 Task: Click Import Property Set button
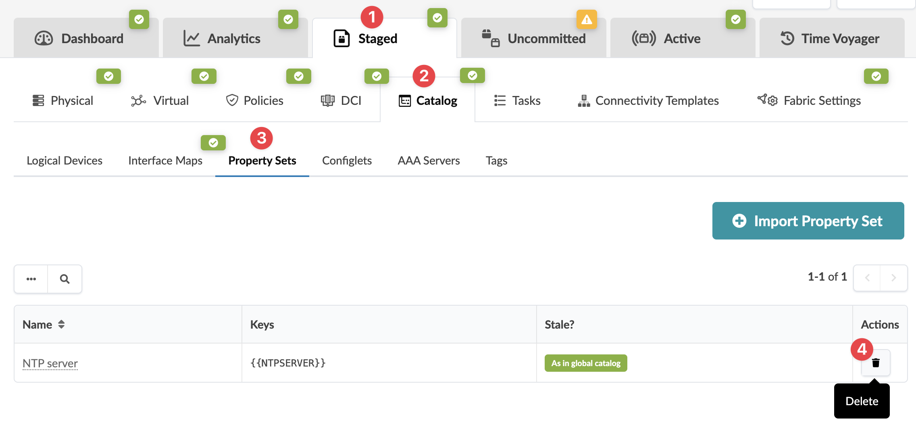pos(808,221)
